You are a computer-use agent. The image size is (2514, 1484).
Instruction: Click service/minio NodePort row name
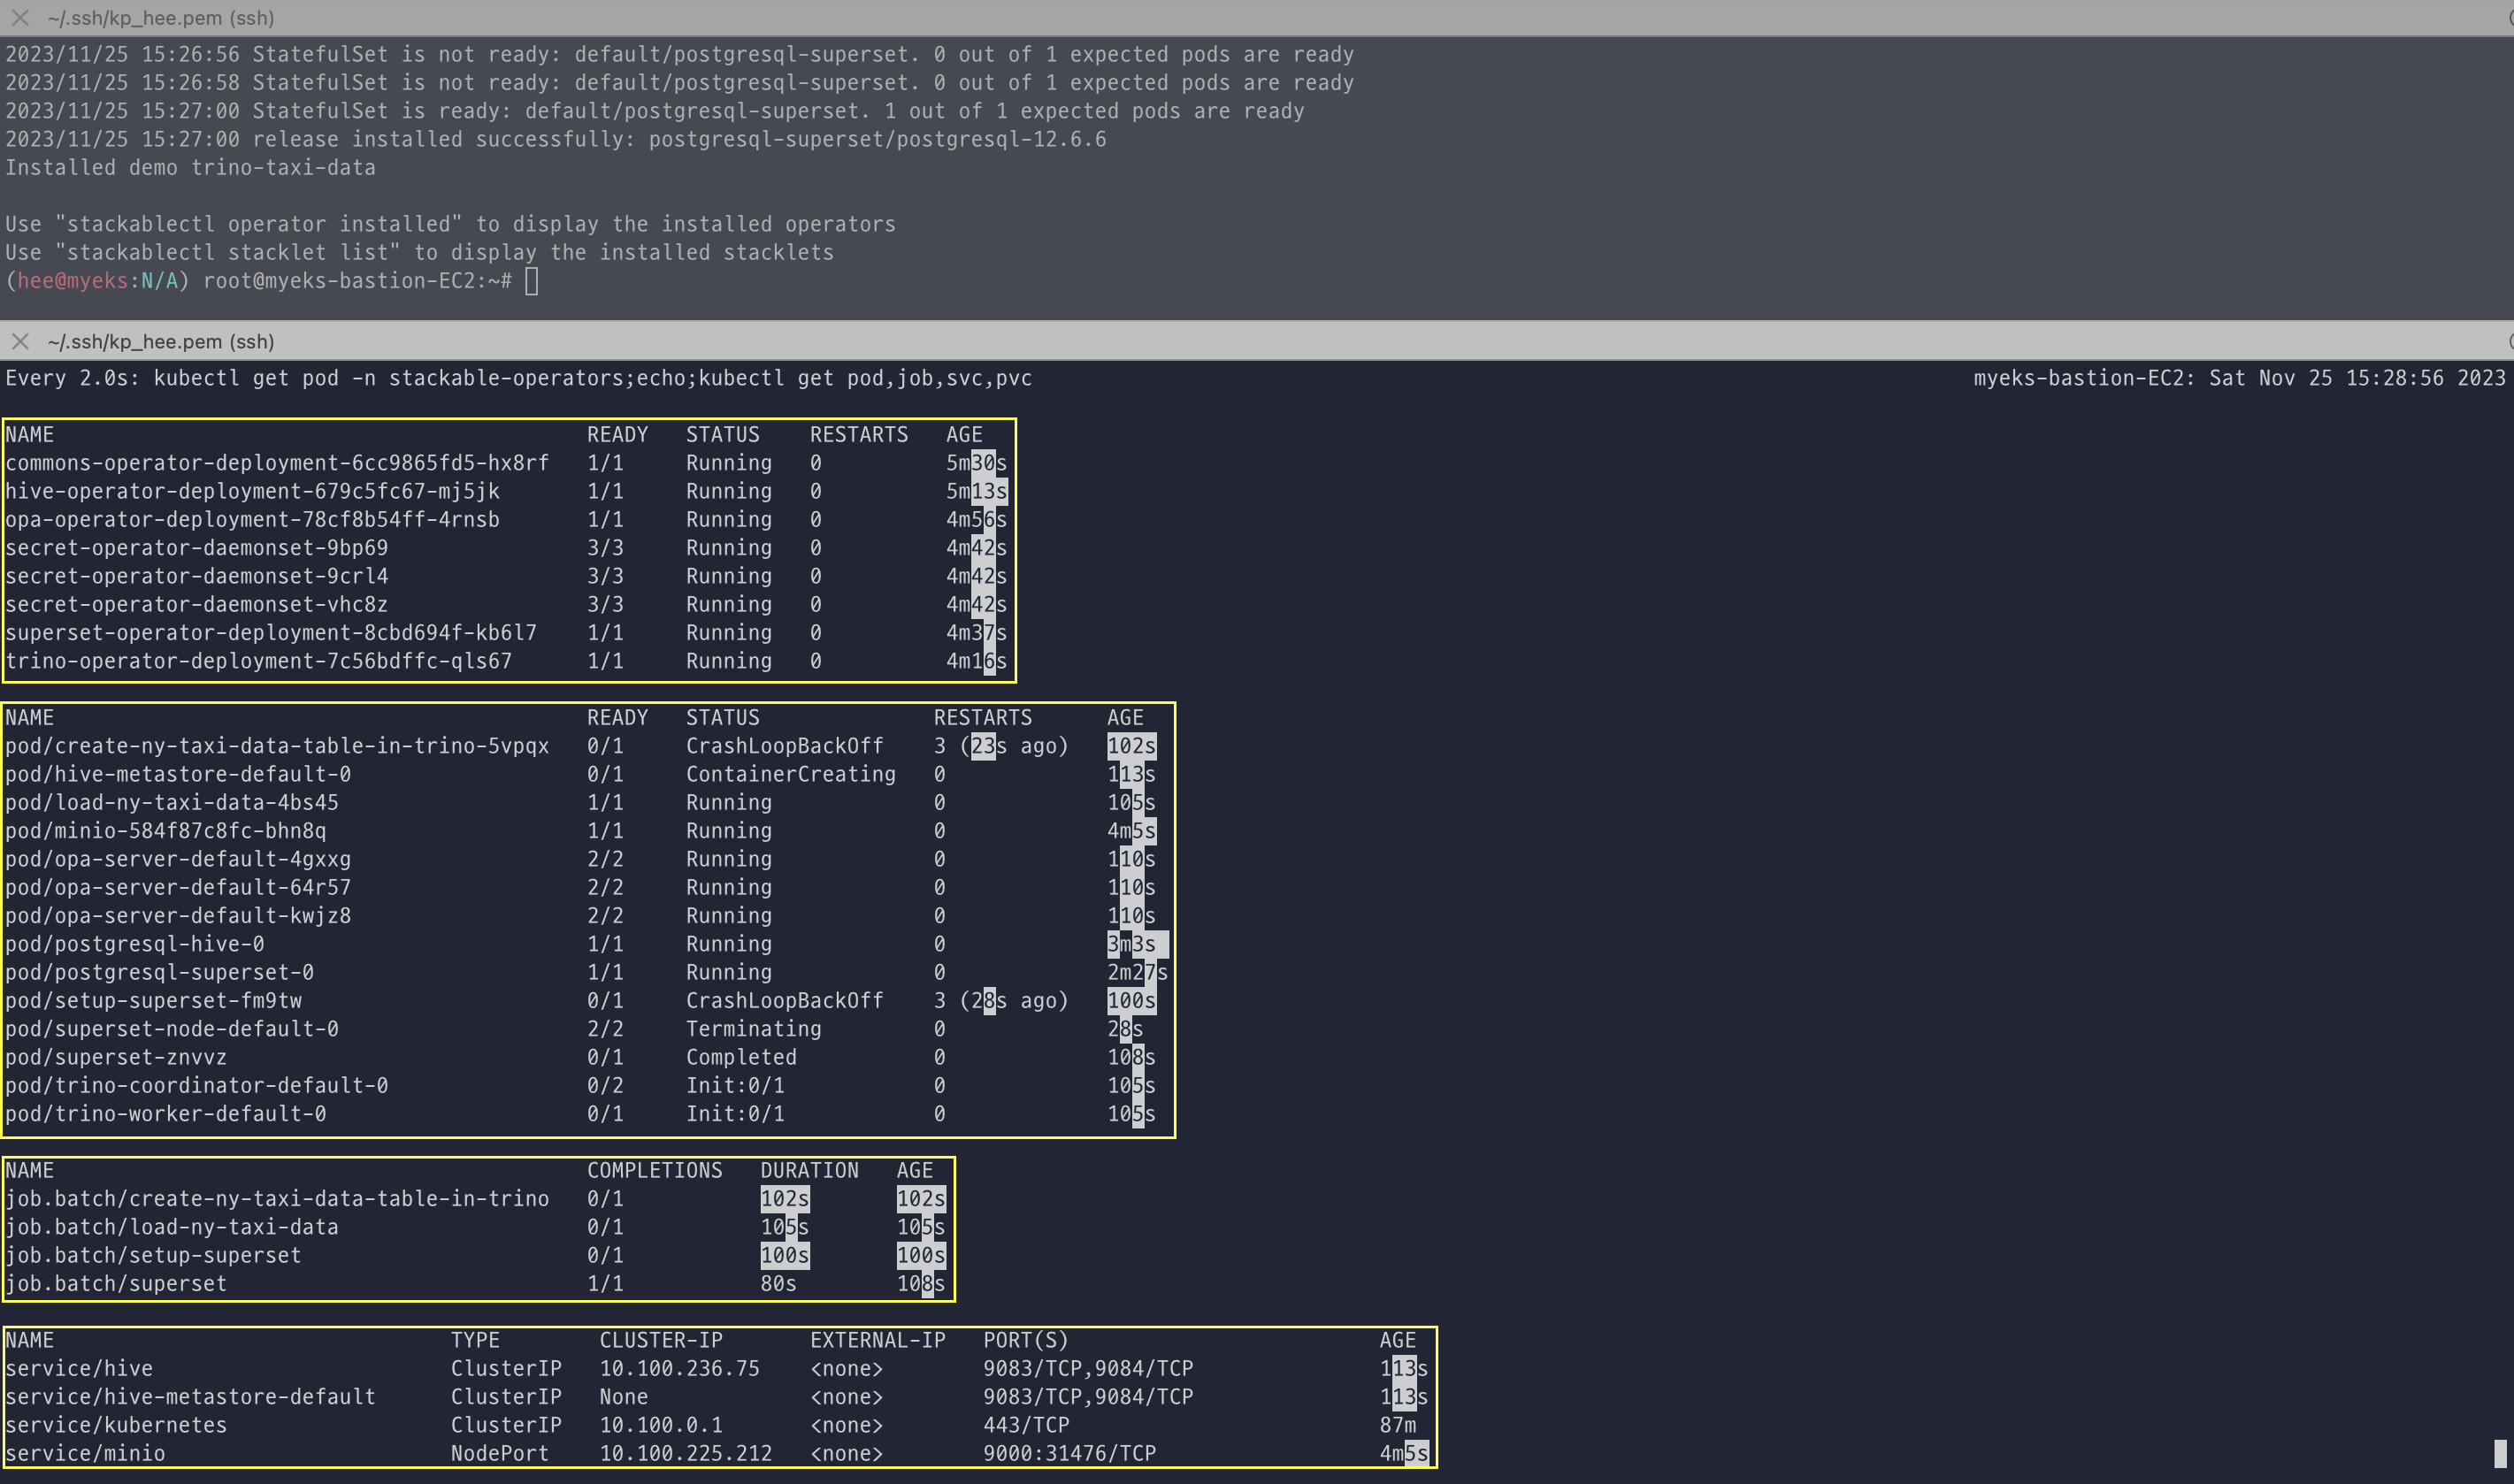click(x=85, y=1453)
